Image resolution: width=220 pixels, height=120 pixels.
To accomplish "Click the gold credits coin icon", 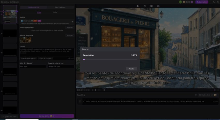I will tap(184, 2).
